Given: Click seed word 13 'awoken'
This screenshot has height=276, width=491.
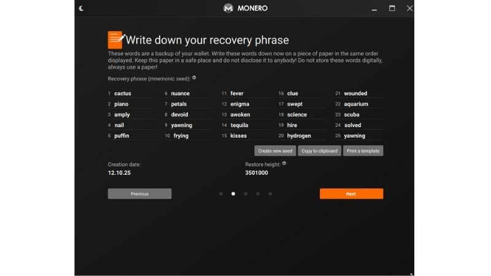Looking at the screenshot, I should 240,115.
